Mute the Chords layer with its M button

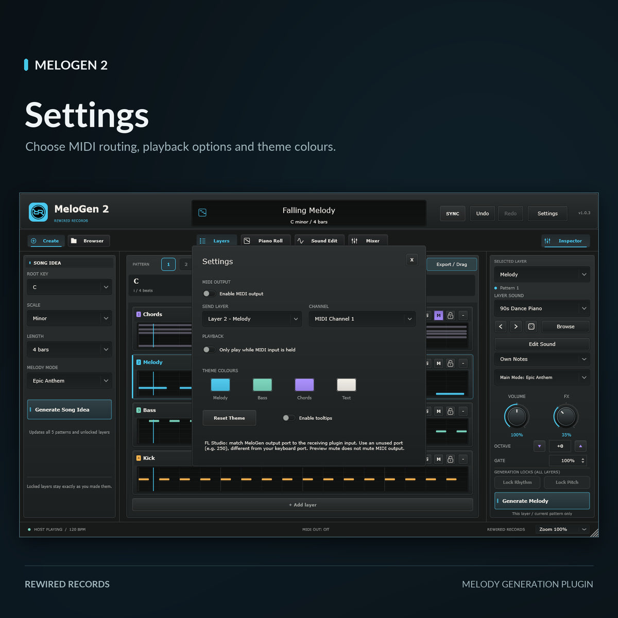(438, 315)
